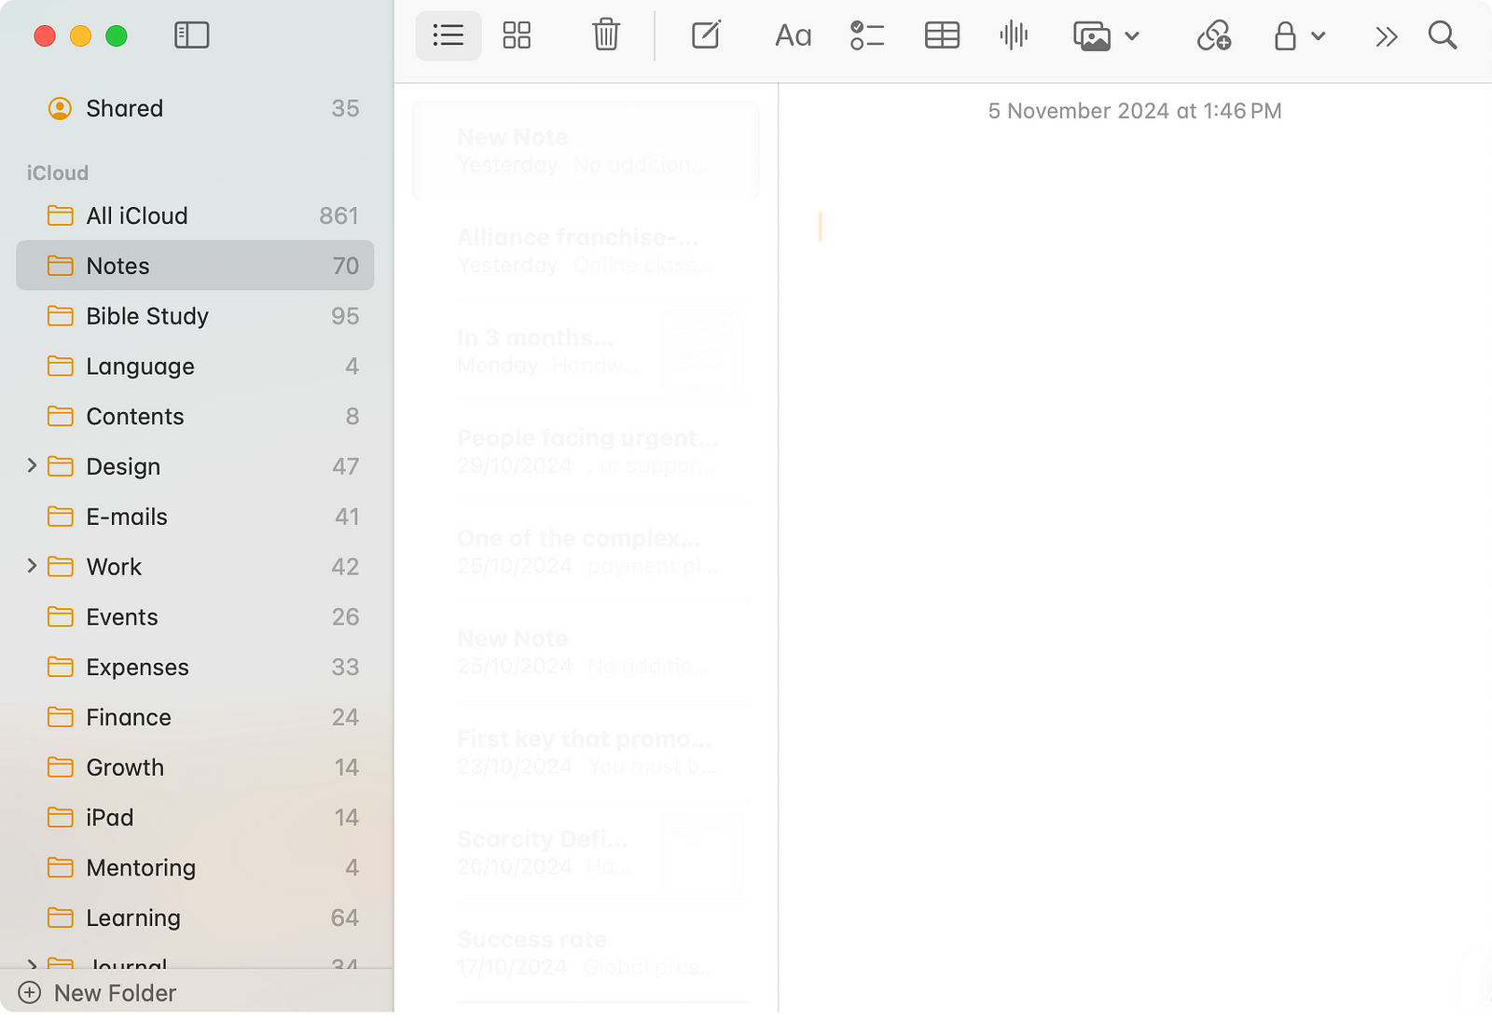Insert a table using table icon
1492x1021 pixels.
tap(942, 35)
